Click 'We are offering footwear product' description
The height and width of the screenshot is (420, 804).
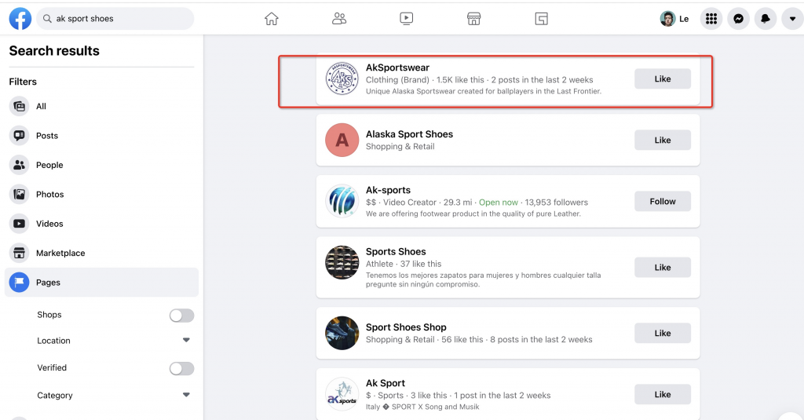coord(473,214)
